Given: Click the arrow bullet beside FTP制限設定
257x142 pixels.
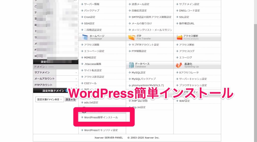Looking at the screenshot, I should (x=130, y=51).
